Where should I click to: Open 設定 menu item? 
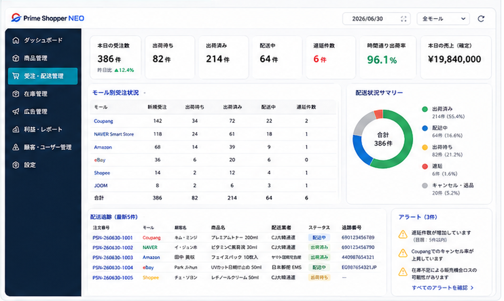[x=43, y=165]
